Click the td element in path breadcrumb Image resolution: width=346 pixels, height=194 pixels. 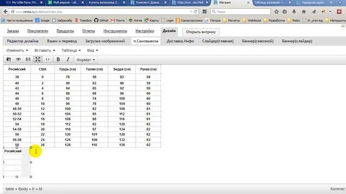(x=41, y=189)
